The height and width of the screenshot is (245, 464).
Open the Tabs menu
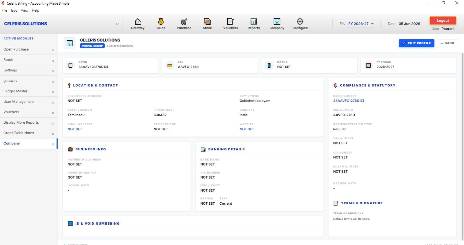[x=14, y=10]
